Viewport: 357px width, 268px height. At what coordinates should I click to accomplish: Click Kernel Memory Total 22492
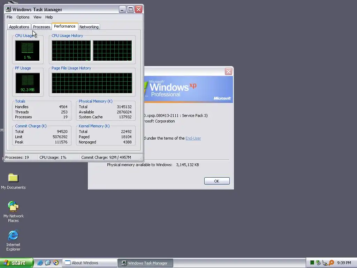[x=126, y=132]
